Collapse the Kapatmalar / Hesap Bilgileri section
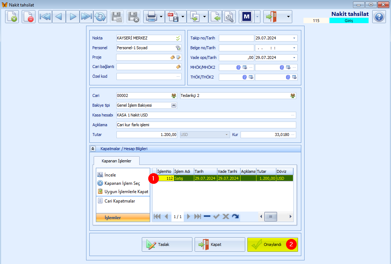The image size is (391, 264). (x=93, y=149)
